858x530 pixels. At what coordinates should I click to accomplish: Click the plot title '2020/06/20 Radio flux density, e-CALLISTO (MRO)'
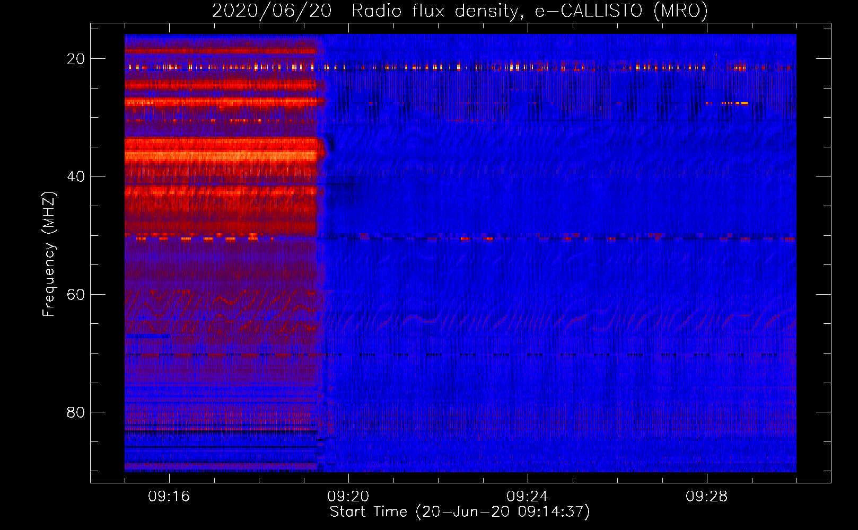pyautogui.click(x=460, y=11)
